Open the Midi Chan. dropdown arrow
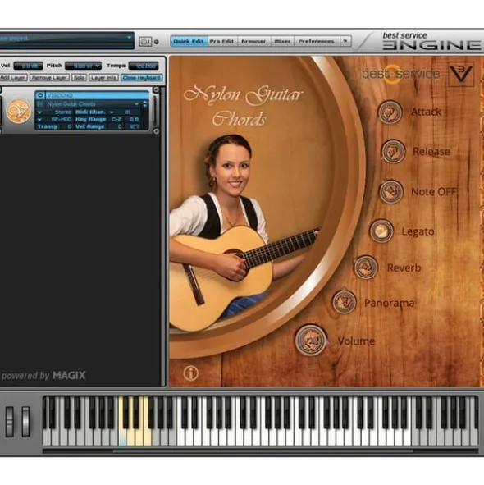Screen dimensions: 484x485 click(x=112, y=112)
